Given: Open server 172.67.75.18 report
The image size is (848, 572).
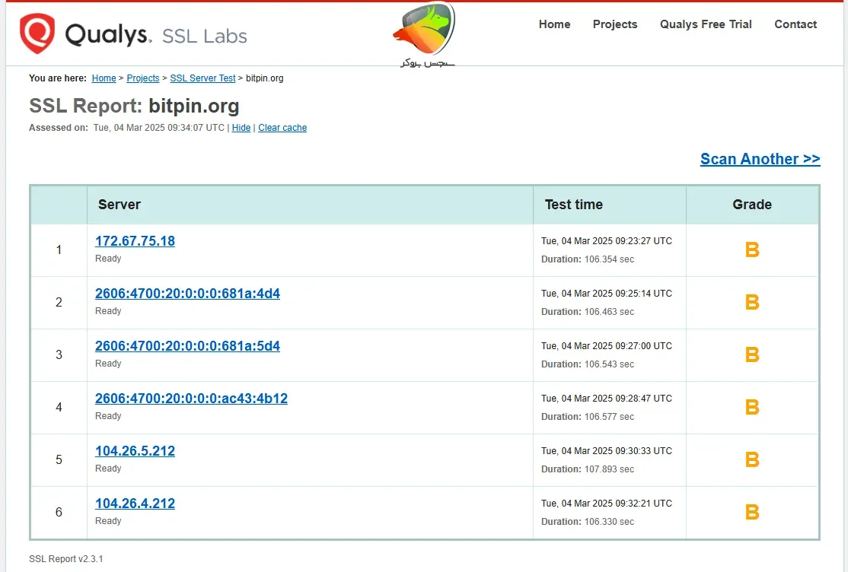Looking at the screenshot, I should coord(135,241).
